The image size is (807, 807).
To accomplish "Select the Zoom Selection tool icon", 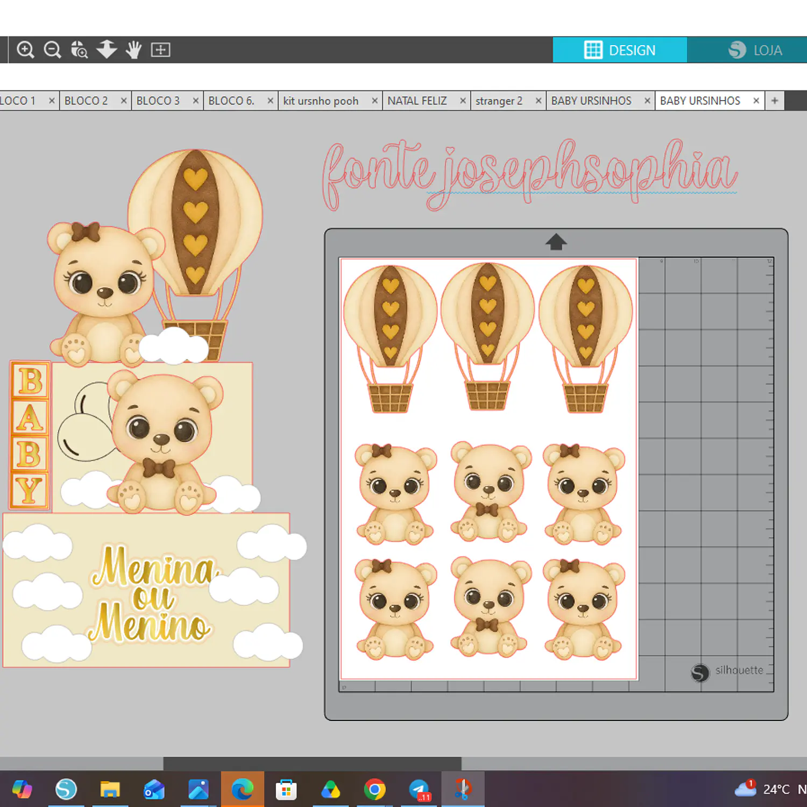I will (79, 50).
